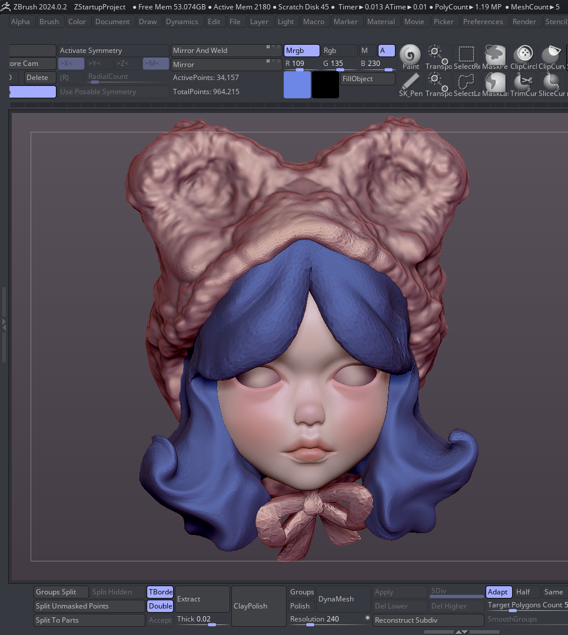This screenshot has width=568, height=635.
Task: Enable the Double option for extract
Action: (160, 606)
